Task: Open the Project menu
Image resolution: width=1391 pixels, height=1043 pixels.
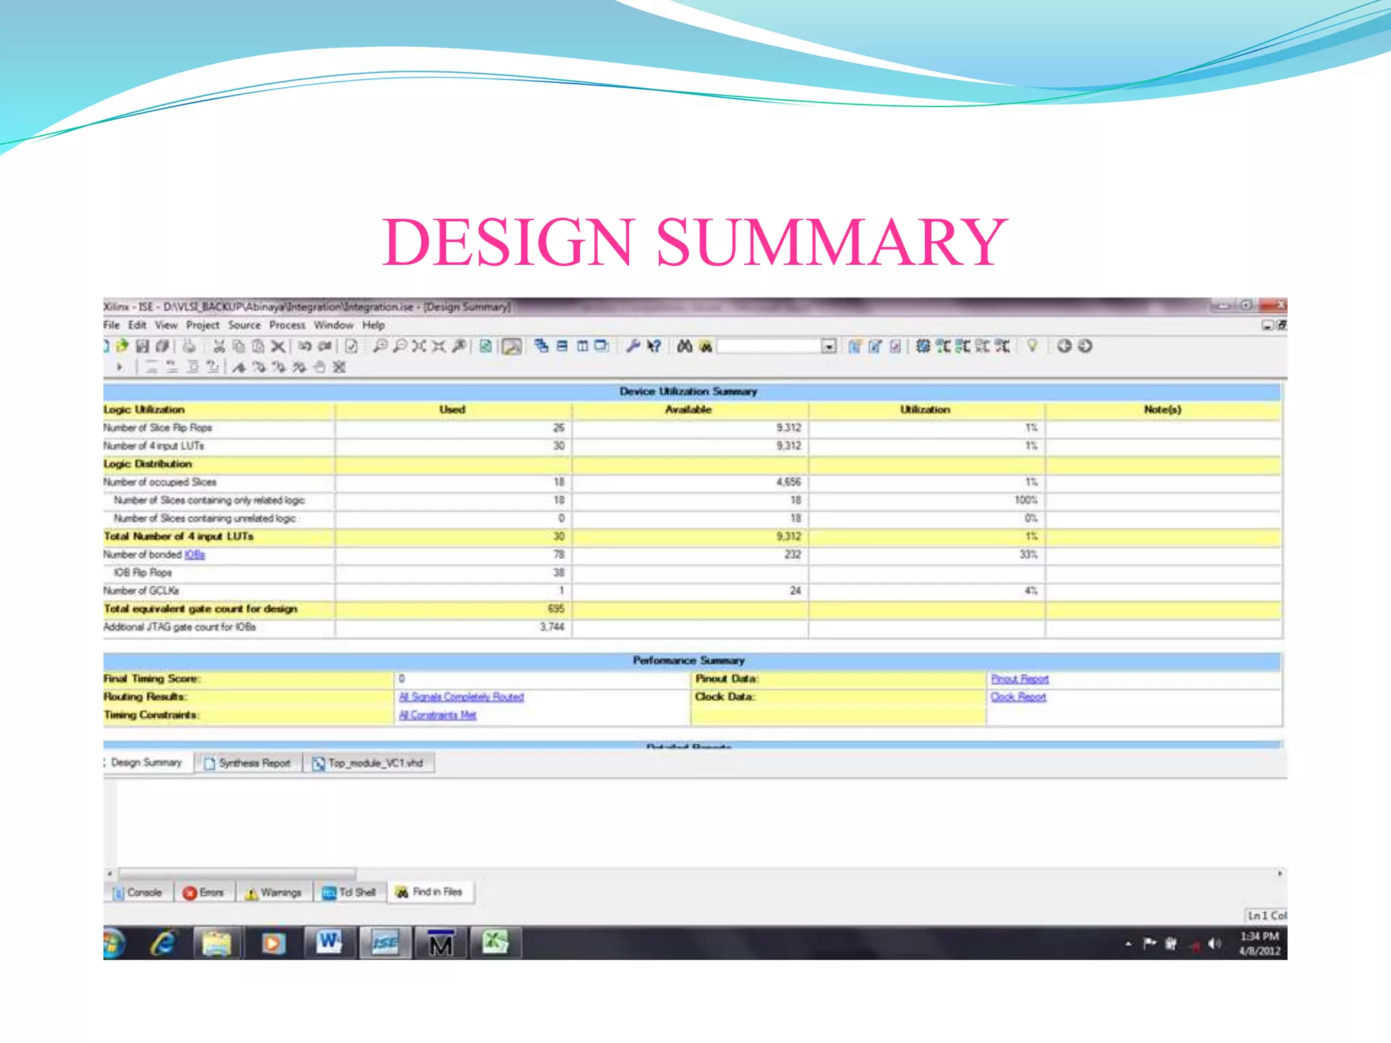Action: click(202, 325)
